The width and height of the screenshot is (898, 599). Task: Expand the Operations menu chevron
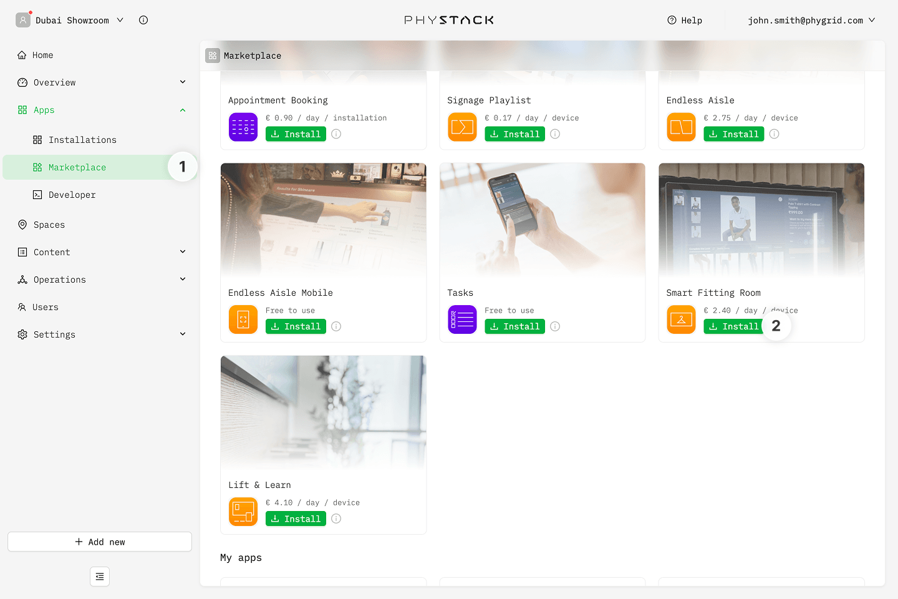pyautogui.click(x=183, y=279)
